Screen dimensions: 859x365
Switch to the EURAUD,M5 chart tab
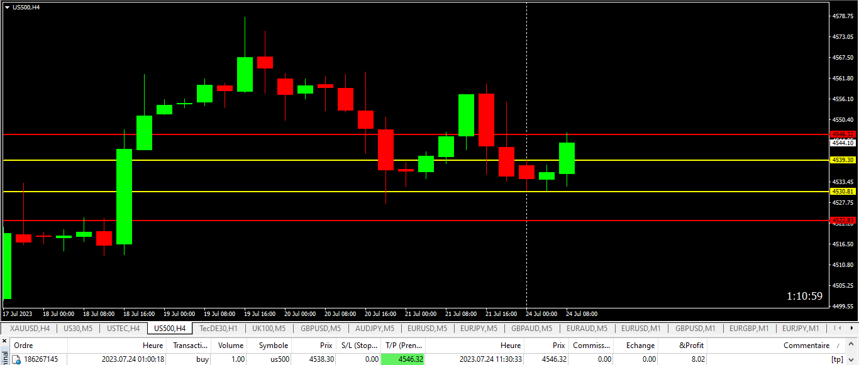point(587,328)
